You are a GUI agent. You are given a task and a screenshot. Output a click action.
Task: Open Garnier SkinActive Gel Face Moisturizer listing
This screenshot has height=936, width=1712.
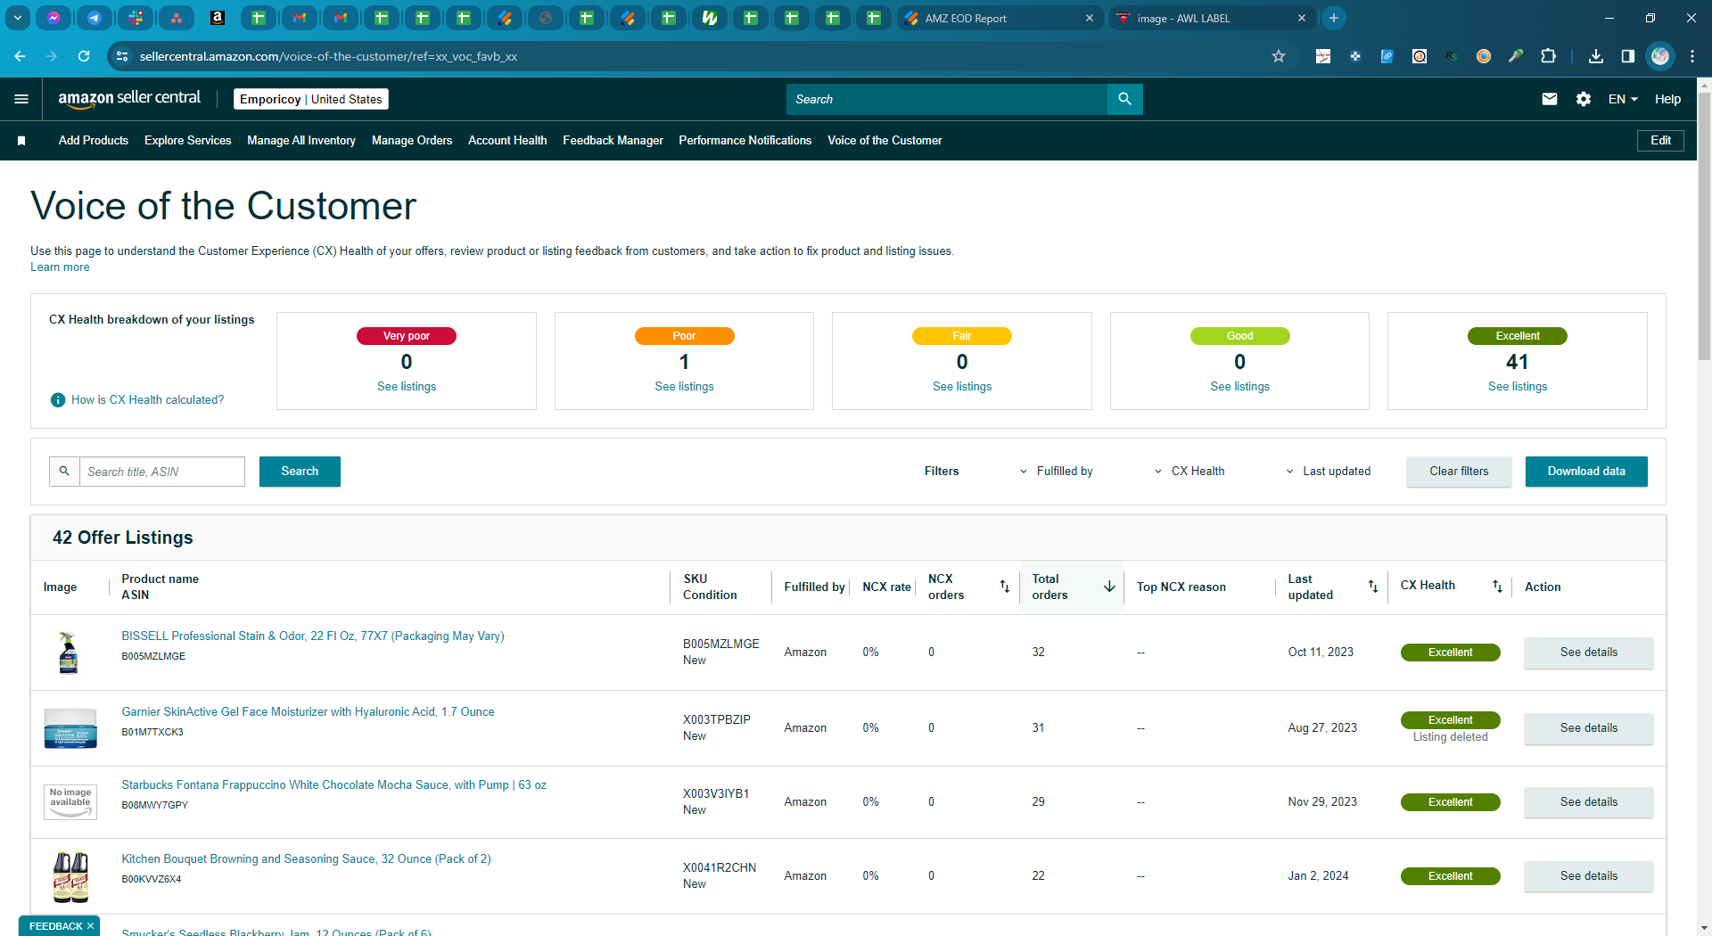pos(308,712)
